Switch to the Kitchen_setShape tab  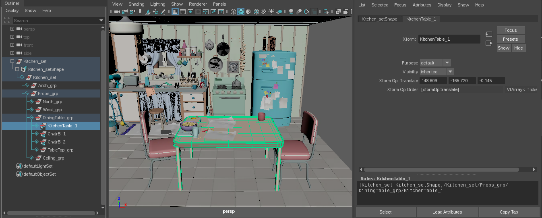tap(379, 19)
